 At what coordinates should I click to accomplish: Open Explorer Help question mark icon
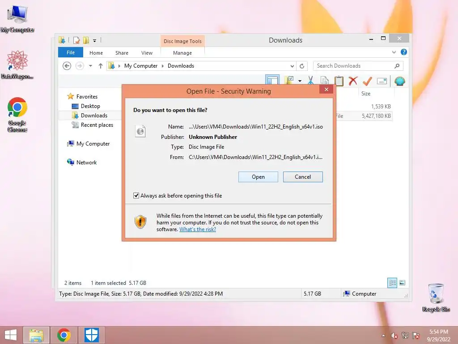404,52
